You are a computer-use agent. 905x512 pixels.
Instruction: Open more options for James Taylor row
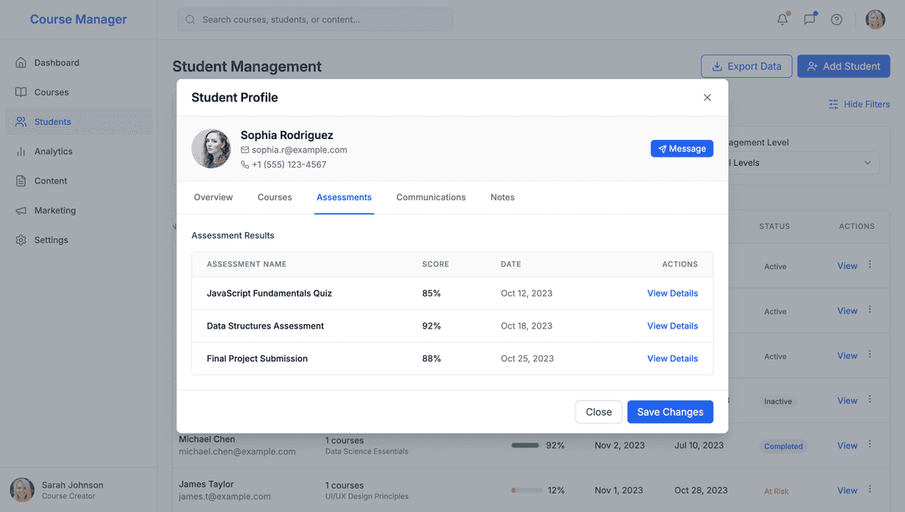(x=870, y=490)
